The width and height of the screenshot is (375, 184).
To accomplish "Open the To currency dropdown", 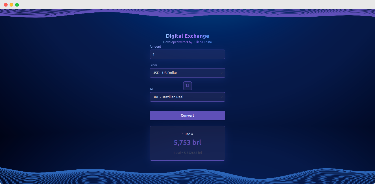I will [x=187, y=97].
